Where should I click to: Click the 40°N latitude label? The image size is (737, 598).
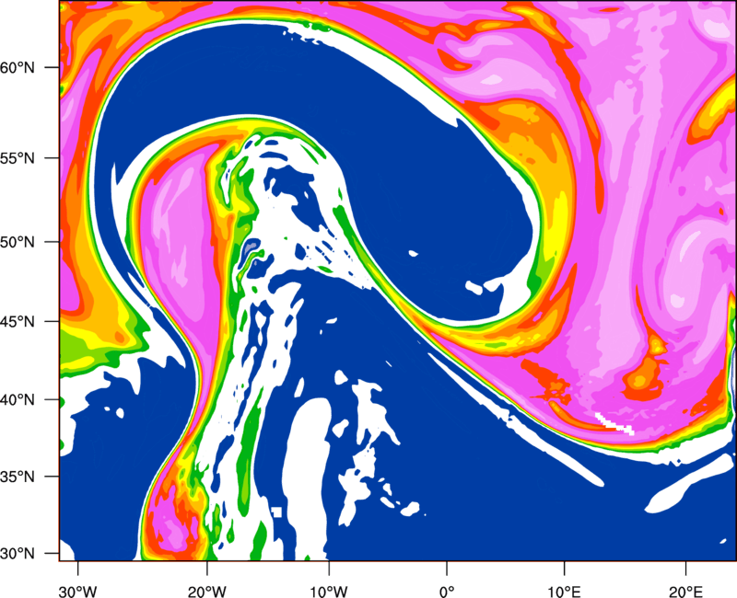tap(18, 400)
